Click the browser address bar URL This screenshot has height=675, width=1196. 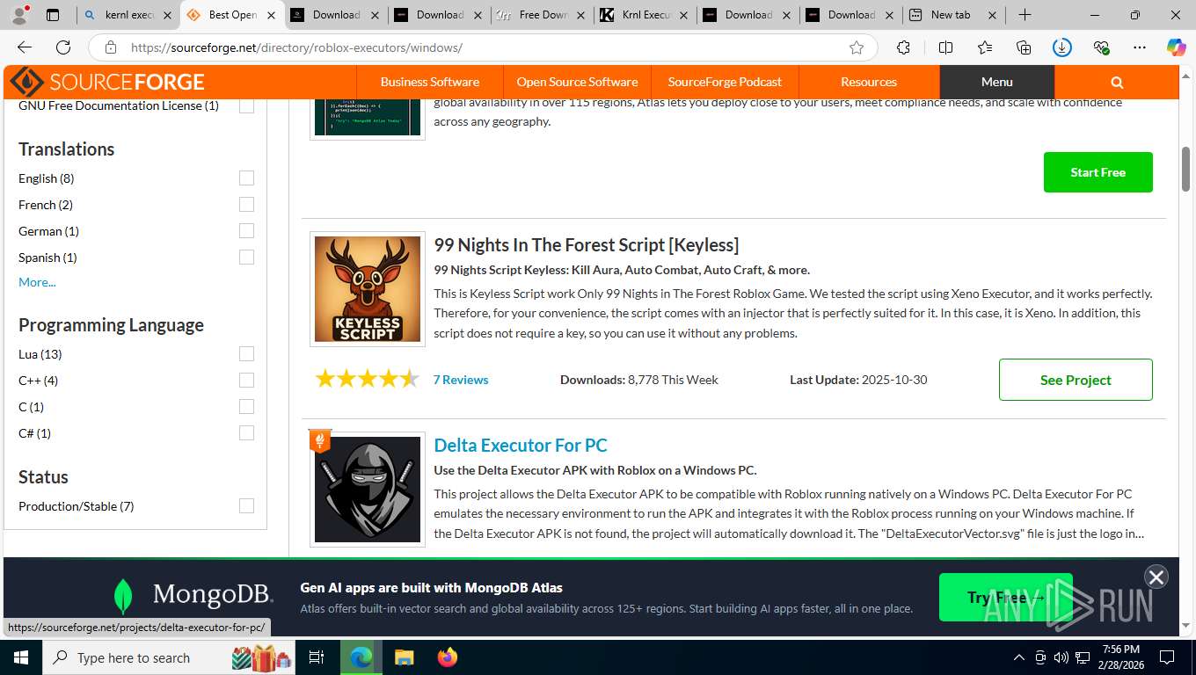click(296, 47)
